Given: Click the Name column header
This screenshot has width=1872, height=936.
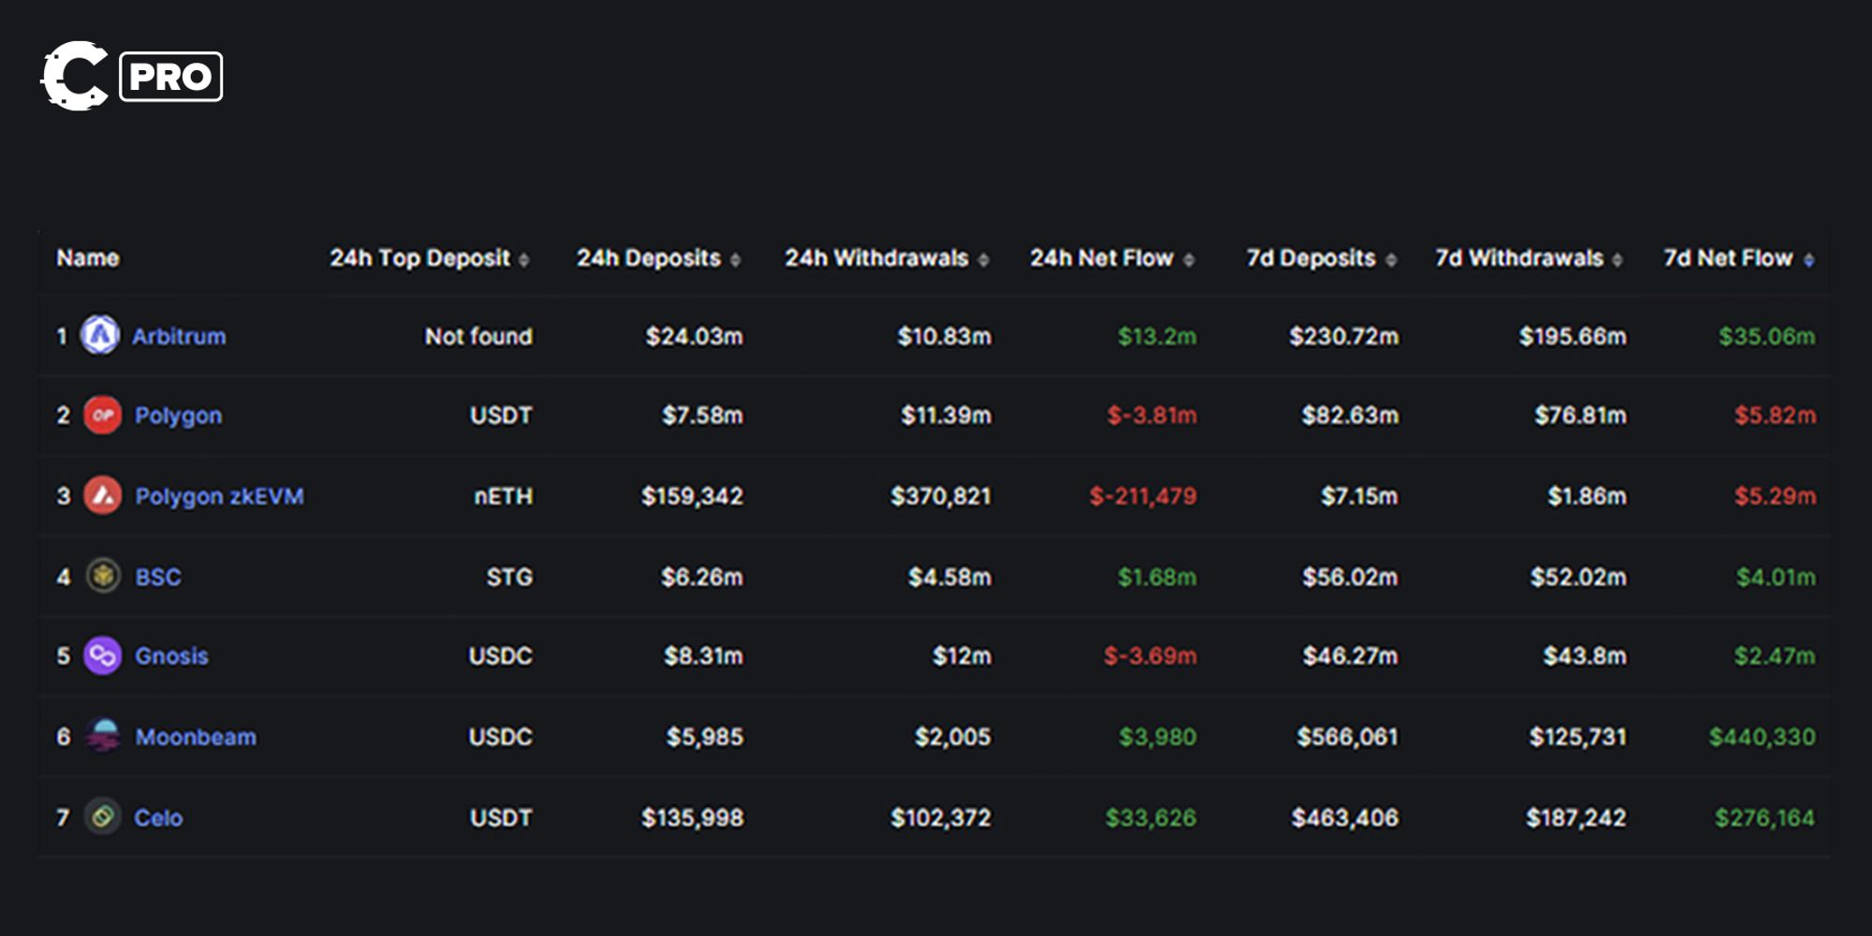Looking at the screenshot, I should (88, 258).
